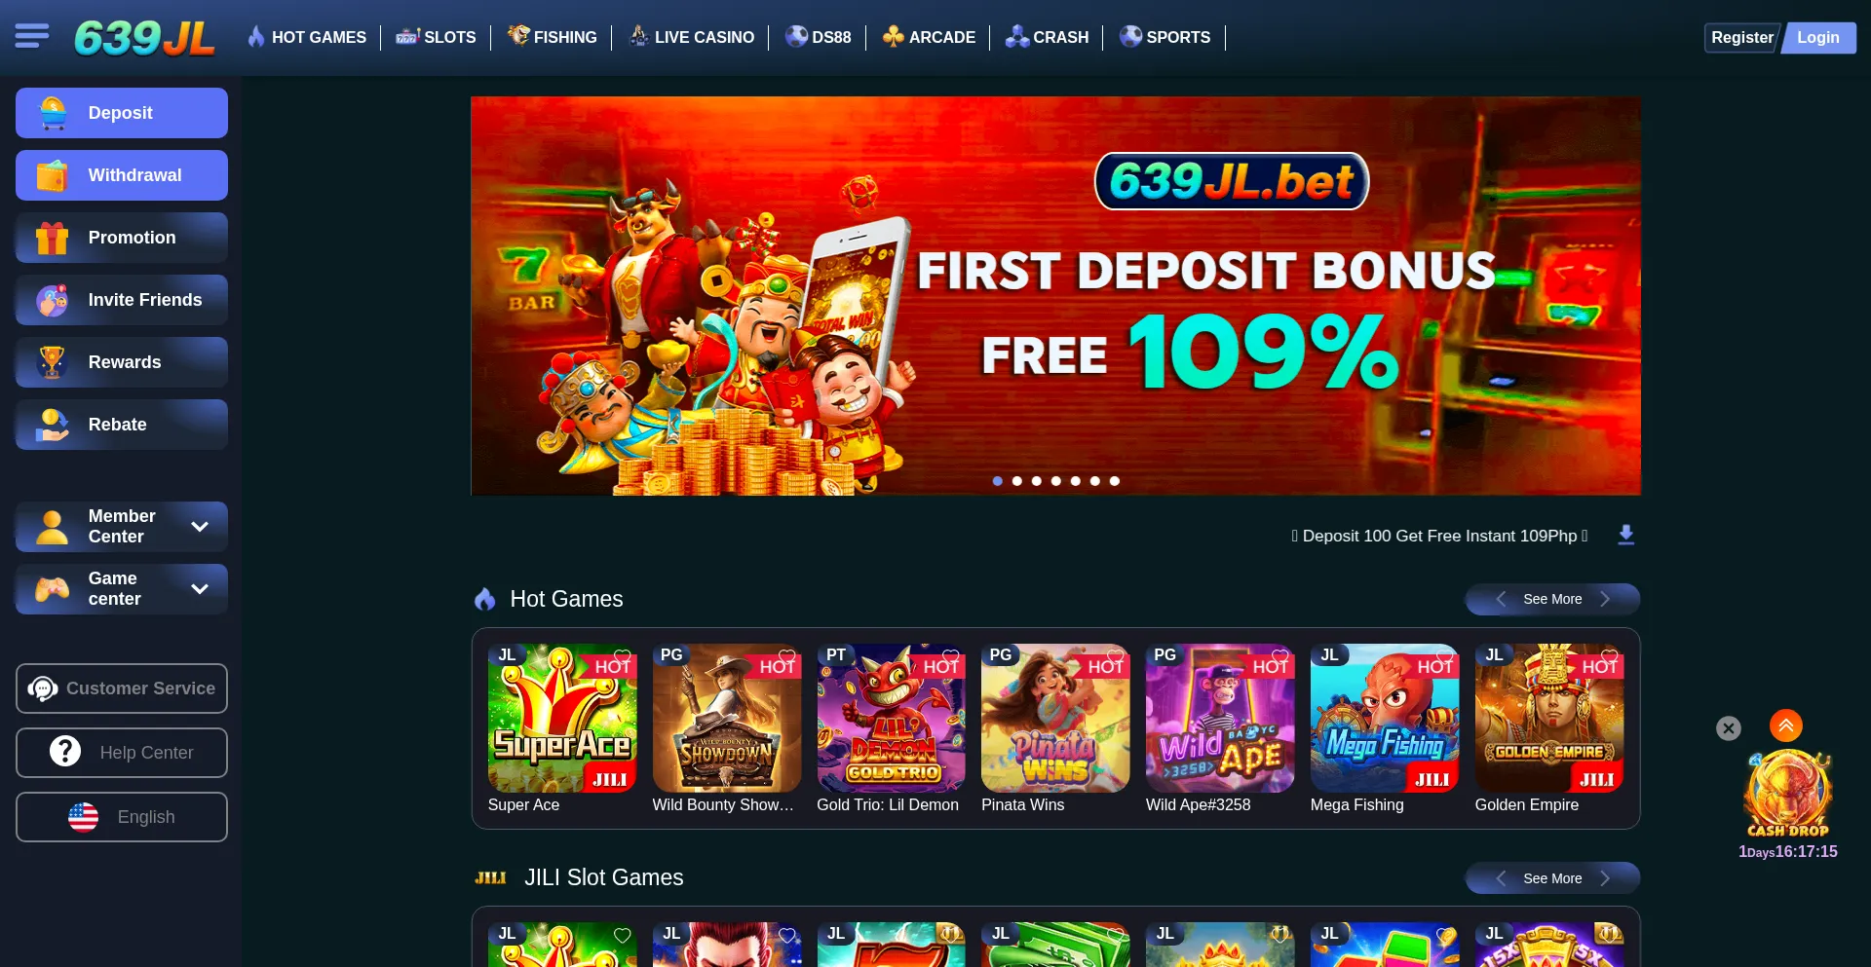Favorite Super Ace with the heart icon
Viewport: 1871px width, 967px height.
[x=622, y=656]
